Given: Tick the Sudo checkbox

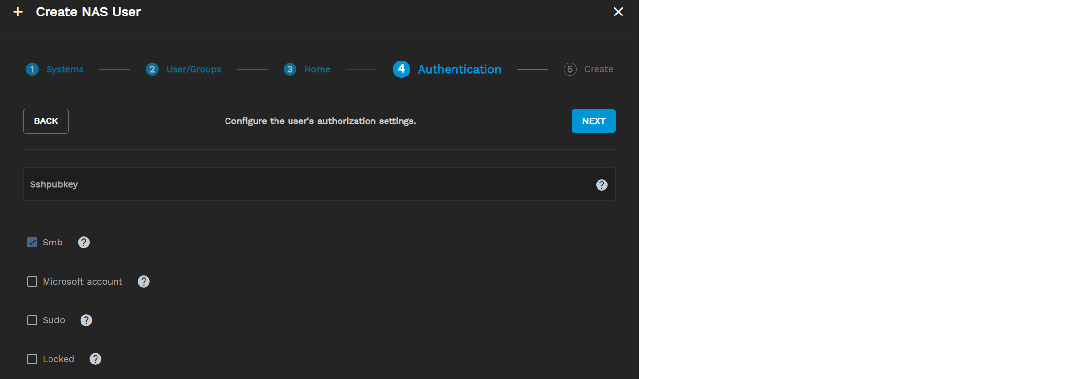Looking at the screenshot, I should point(32,320).
